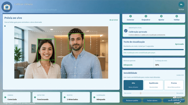The height and width of the screenshot is (105, 188).
Task: Click the calibration approved checkmark icon
Action: [x=126, y=31]
